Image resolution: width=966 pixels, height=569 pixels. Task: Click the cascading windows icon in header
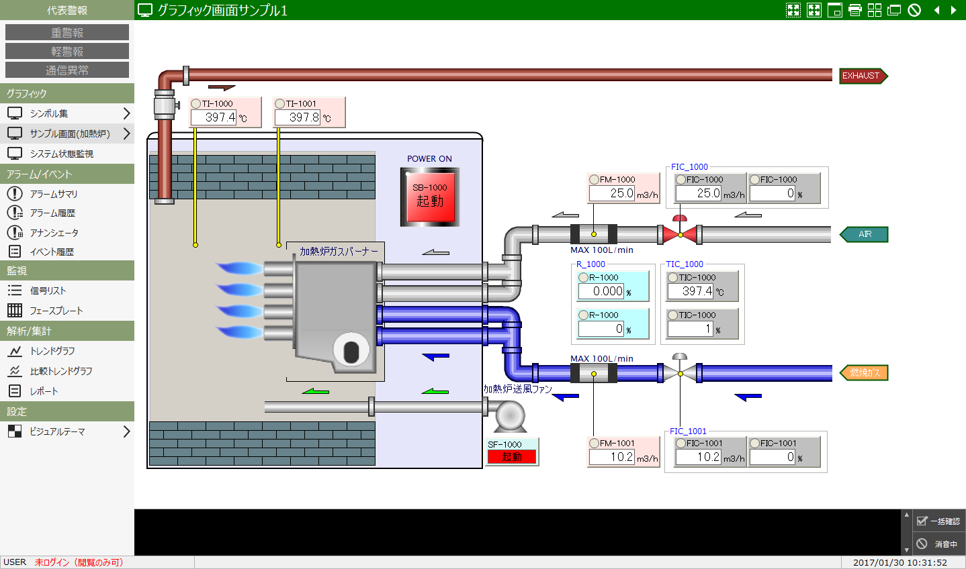coord(894,10)
